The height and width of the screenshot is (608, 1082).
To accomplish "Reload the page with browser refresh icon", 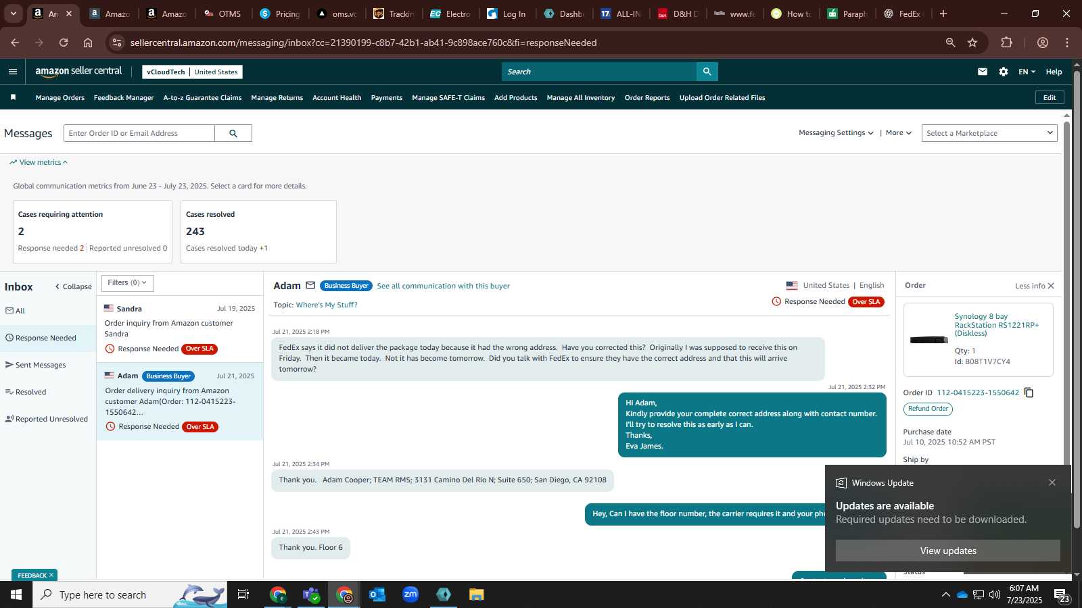I will pos(64,43).
